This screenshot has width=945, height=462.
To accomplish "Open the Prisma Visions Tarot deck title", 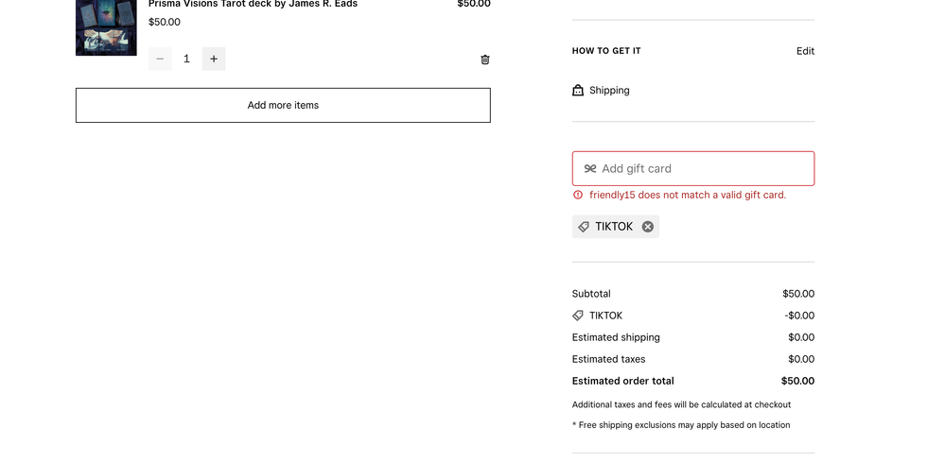I will coord(253,5).
